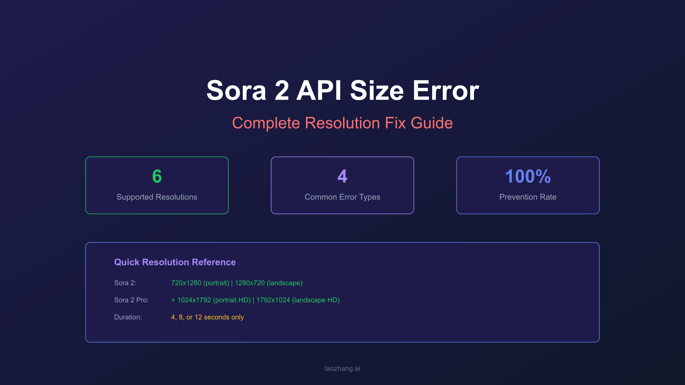Select the '1280x720 (landscape)' resolution text
The width and height of the screenshot is (685, 385).
coord(269,283)
